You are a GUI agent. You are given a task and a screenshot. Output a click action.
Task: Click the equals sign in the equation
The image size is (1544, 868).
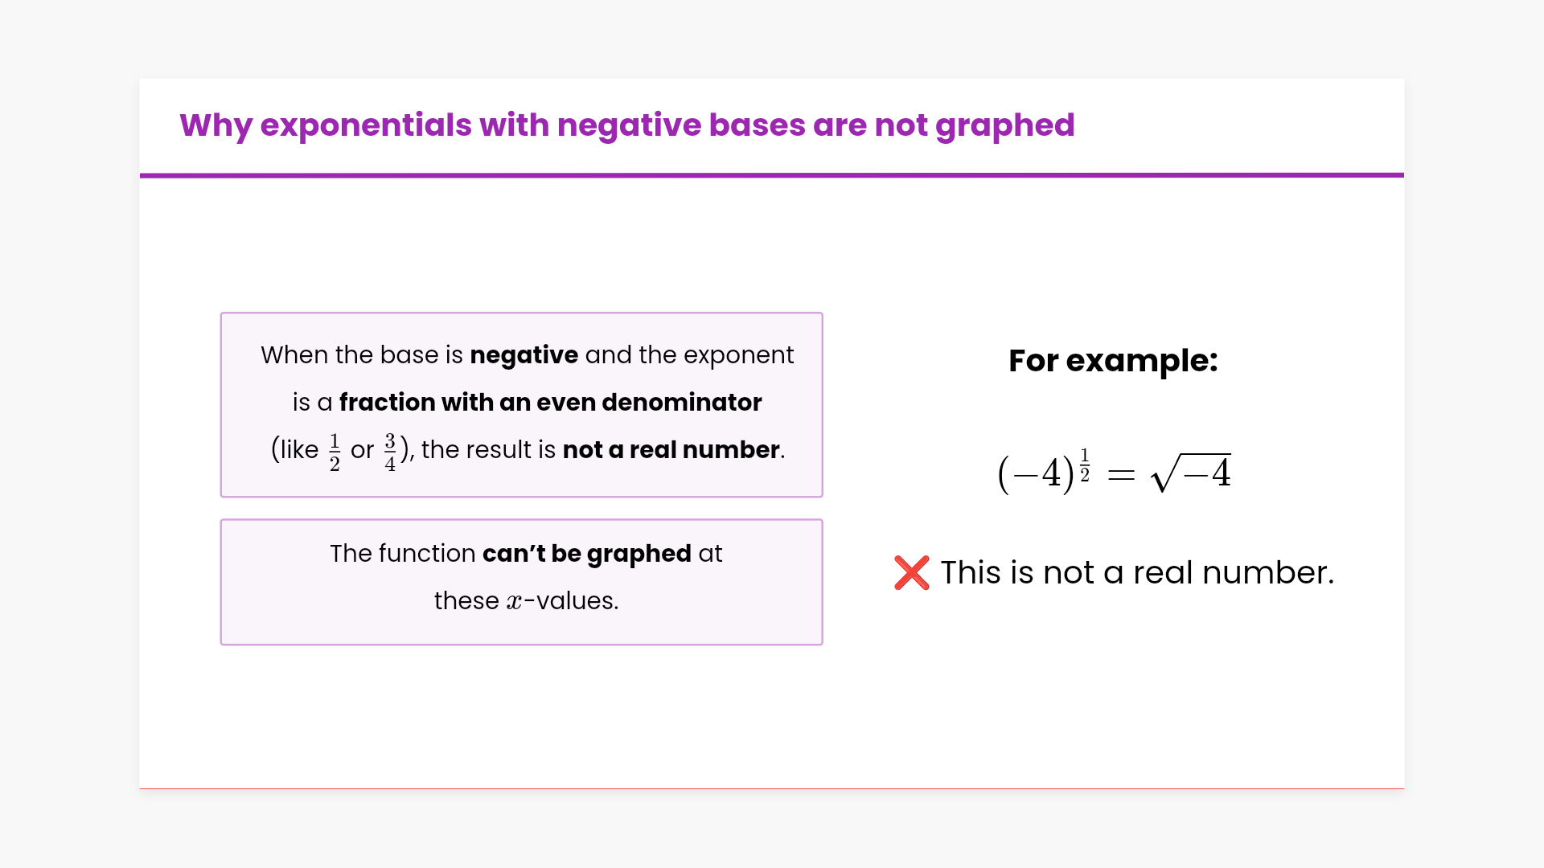coord(1121,476)
